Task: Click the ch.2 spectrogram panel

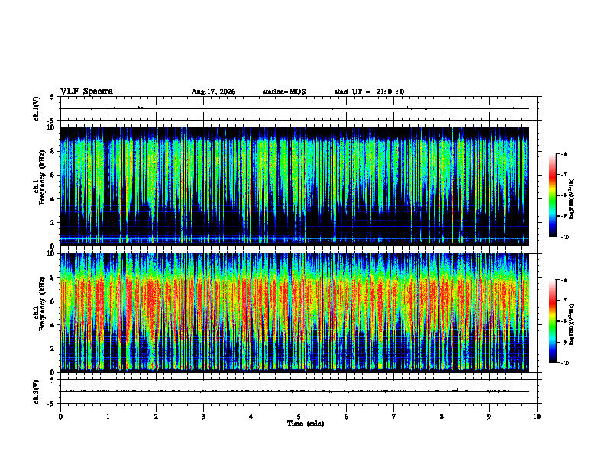Action: coord(295,313)
